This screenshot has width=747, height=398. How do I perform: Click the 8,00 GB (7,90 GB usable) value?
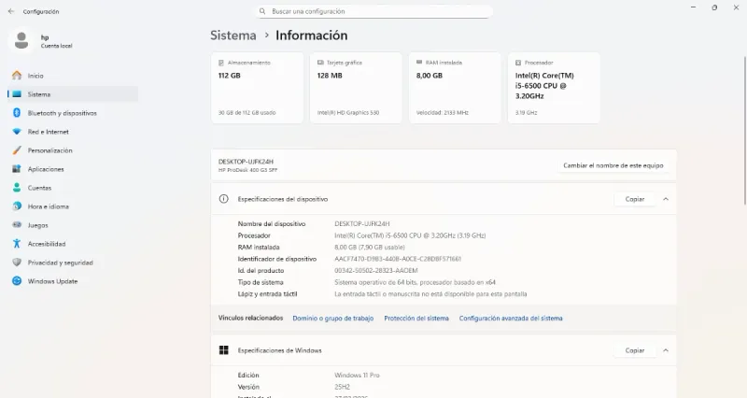(370, 247)
